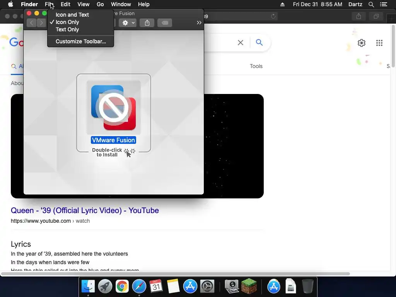
Task: Clear the Google search box
Action: (x=241, y=43)
